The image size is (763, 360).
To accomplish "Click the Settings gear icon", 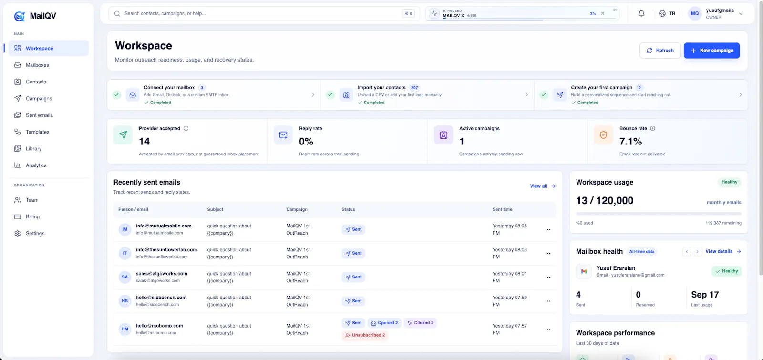I will click(18, 233).
